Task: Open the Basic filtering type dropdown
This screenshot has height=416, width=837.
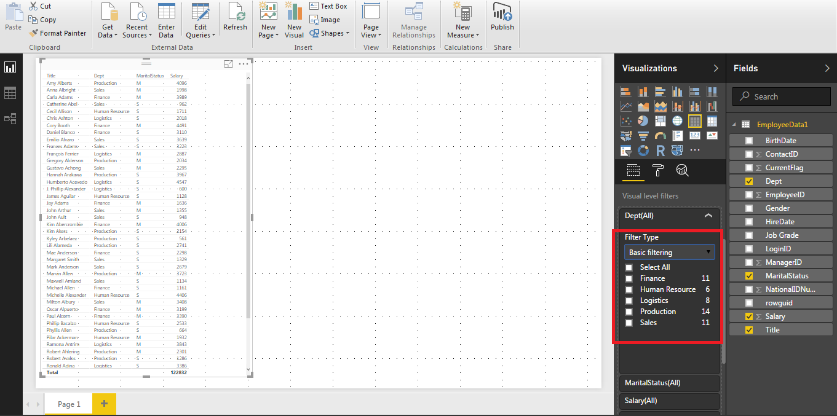Action: (x=669, y=253)
